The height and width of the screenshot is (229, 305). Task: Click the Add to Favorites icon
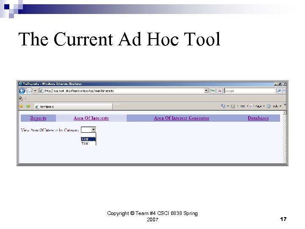28,106
